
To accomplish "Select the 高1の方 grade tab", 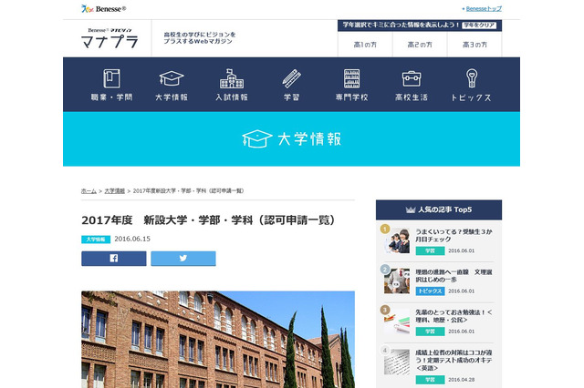I will pyautogui.click(x=365, y=45).
